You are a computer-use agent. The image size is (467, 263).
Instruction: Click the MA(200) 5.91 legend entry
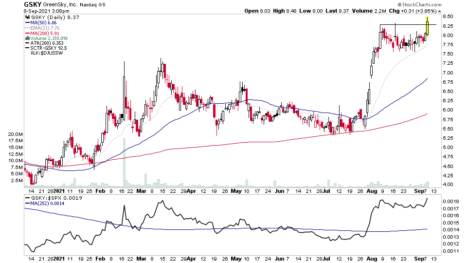(x=45, y=34)
